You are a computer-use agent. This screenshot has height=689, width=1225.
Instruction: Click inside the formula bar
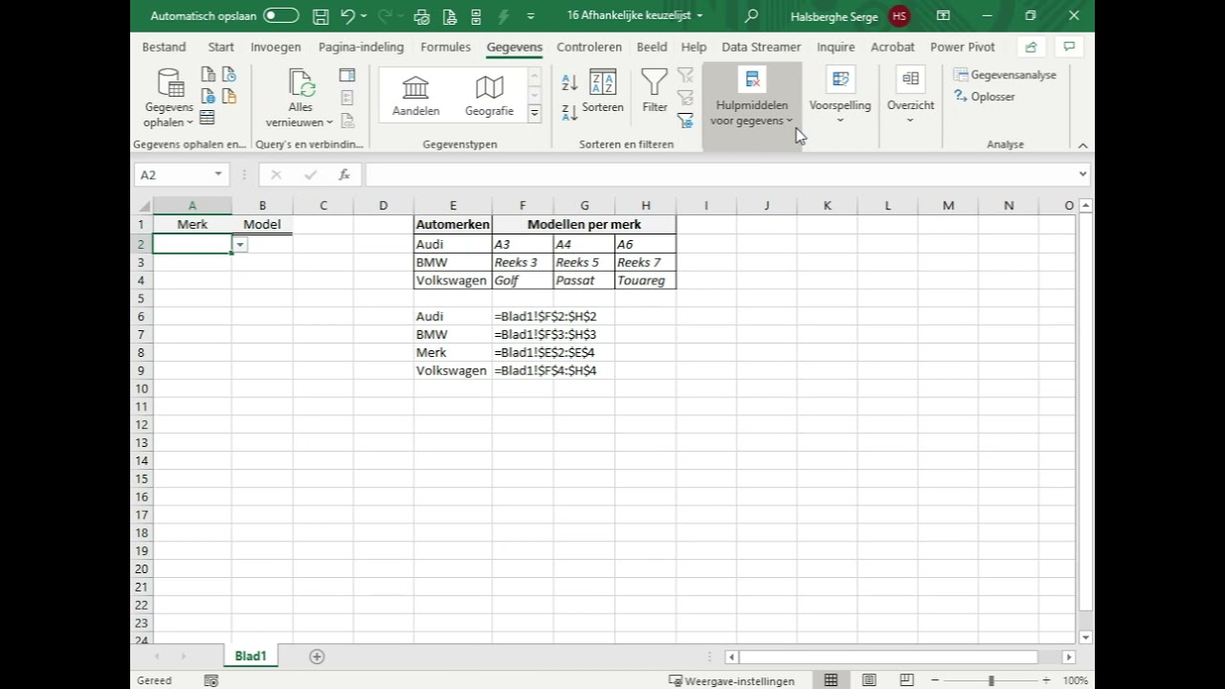[x=720, y=174]
